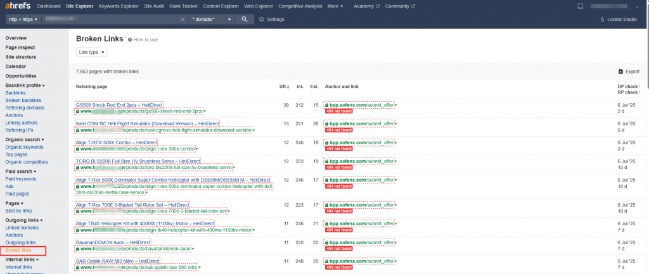Click the Int. column header
Viewport: 649px width, 274px height.
tap(300, 87)
